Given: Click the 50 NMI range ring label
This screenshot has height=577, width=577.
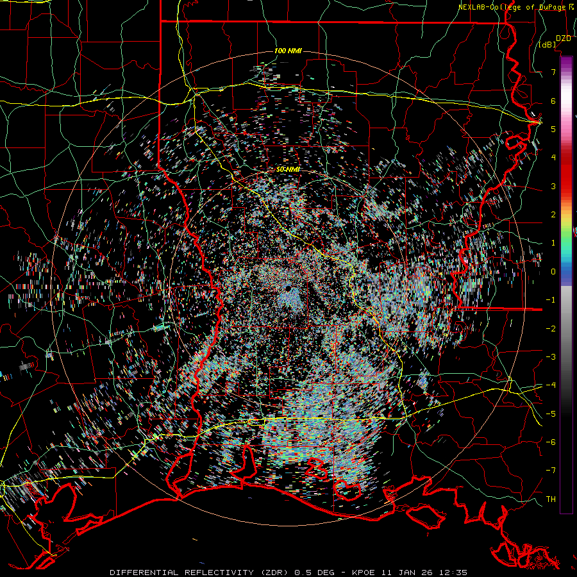Looking at the screenshot, I should click(x=288, y=170).
